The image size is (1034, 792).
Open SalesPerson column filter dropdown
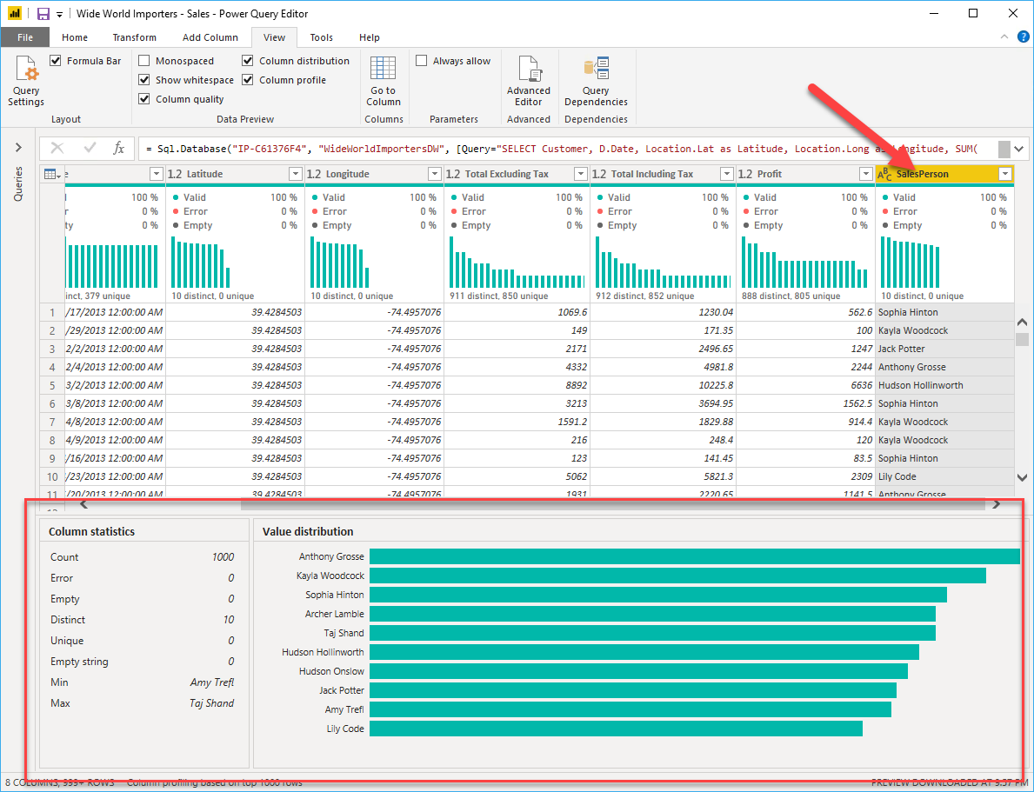coord(1005,174)
